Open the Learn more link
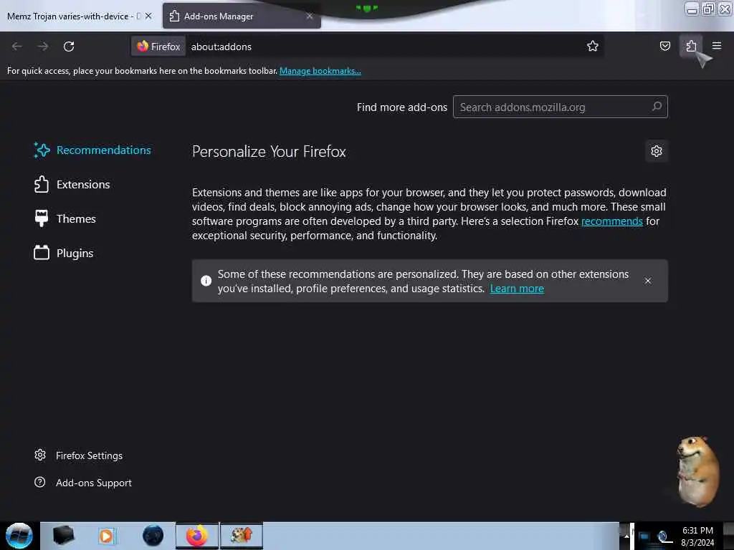 pyautogui.click(x=517, y=289)
